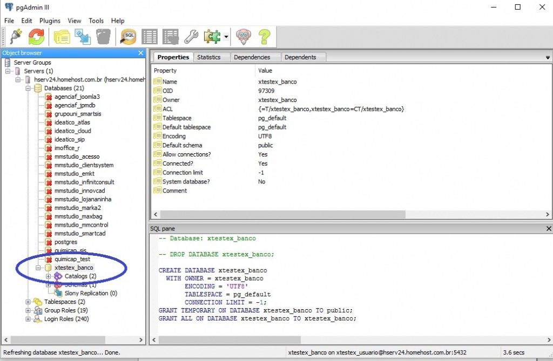
Task: View data of the selected object
Action: point(150,37)
